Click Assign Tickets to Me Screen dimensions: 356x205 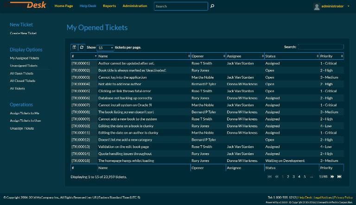click(x=25, y=113)
